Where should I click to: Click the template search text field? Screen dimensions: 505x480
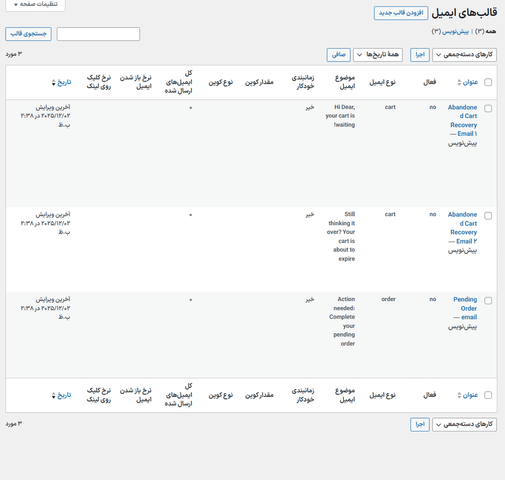[x=98, y=34]
